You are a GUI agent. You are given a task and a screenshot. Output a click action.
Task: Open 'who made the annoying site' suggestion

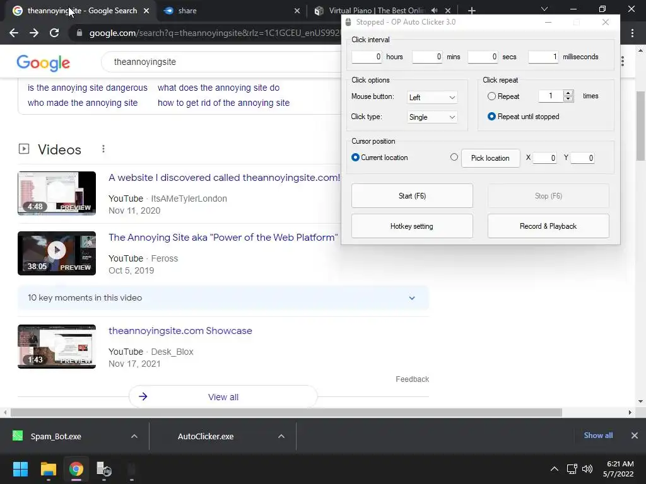(83, 103)
